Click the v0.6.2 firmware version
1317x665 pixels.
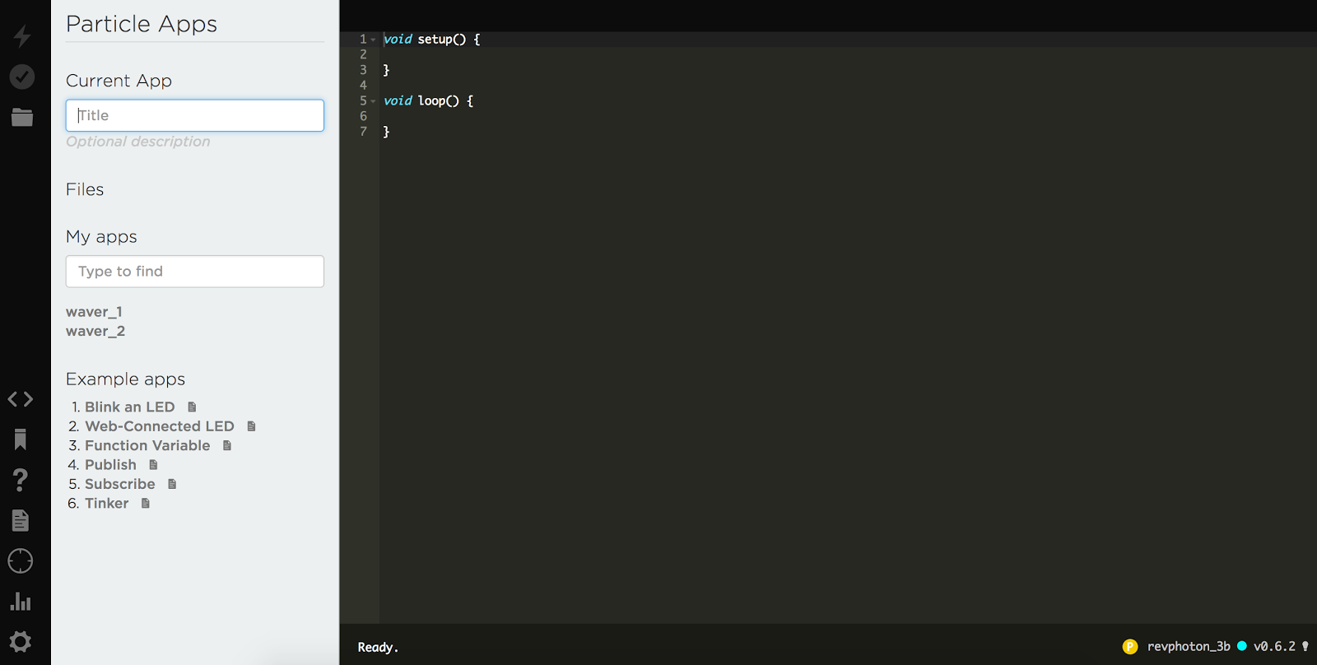pos(1274,647)
